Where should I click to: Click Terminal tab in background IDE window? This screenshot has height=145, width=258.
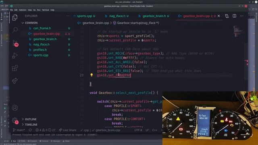44,141
